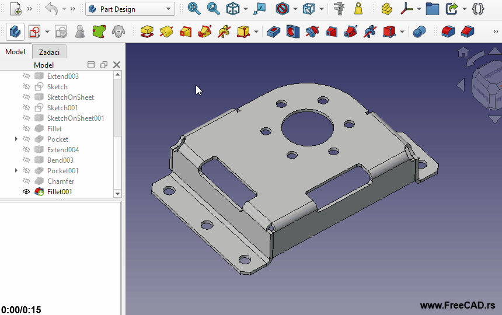
Task: Switch to the Model tab
Action: click(x=15, y=51)
